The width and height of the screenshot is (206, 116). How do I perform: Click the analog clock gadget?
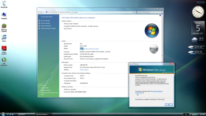[198, 12]
